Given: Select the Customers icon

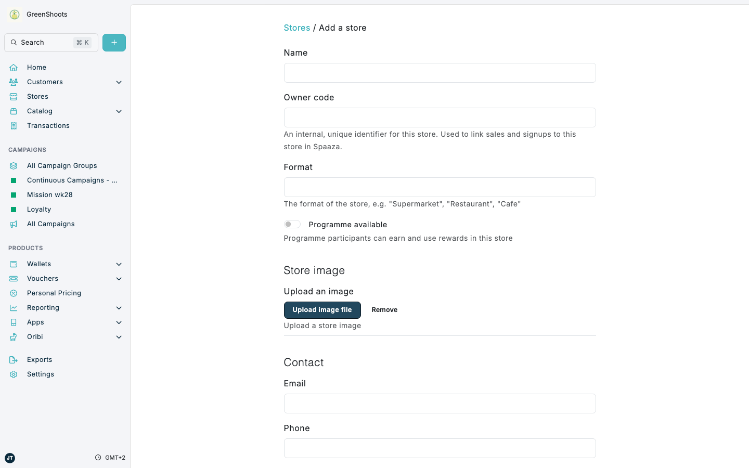Looking at the screenshot, I should pyautogui.click(x=14, y=82).
